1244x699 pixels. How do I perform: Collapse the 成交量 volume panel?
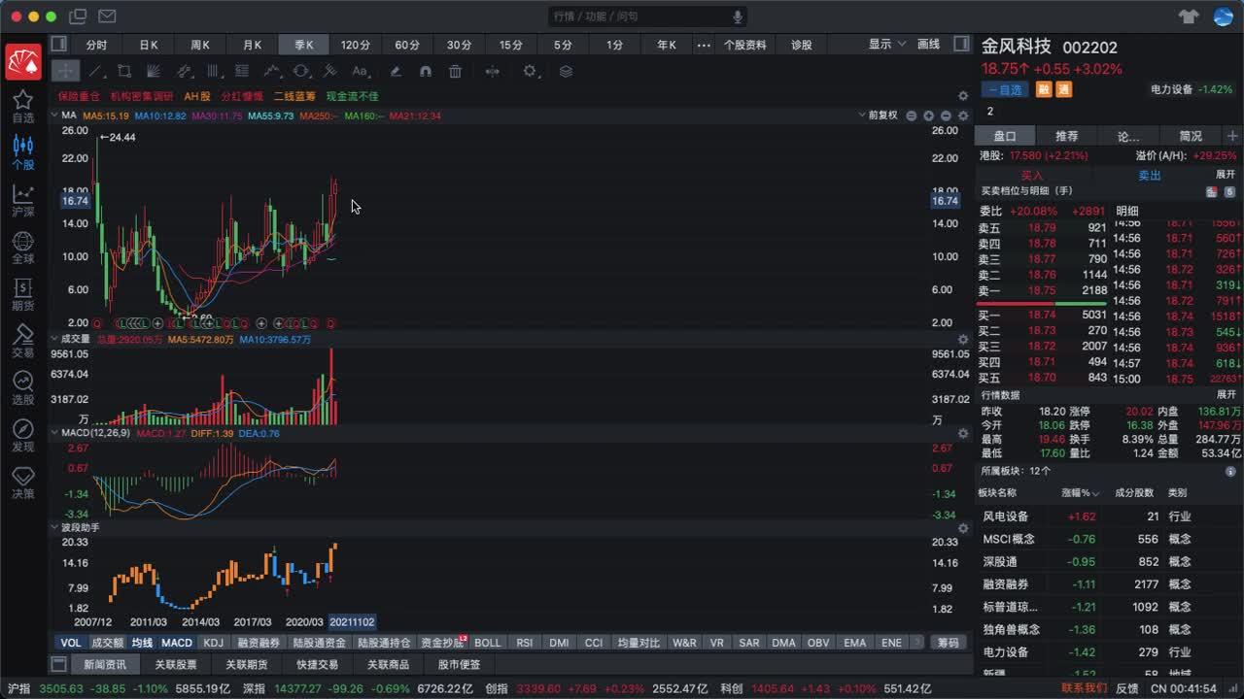pos(55,339)
